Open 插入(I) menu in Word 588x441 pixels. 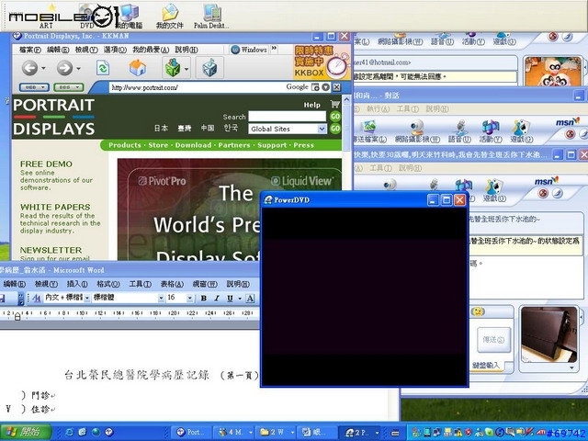[x=77, y=284]
